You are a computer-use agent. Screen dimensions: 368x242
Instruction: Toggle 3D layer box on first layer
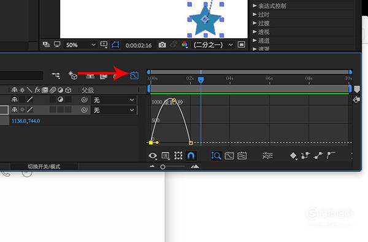pos(68,100)
